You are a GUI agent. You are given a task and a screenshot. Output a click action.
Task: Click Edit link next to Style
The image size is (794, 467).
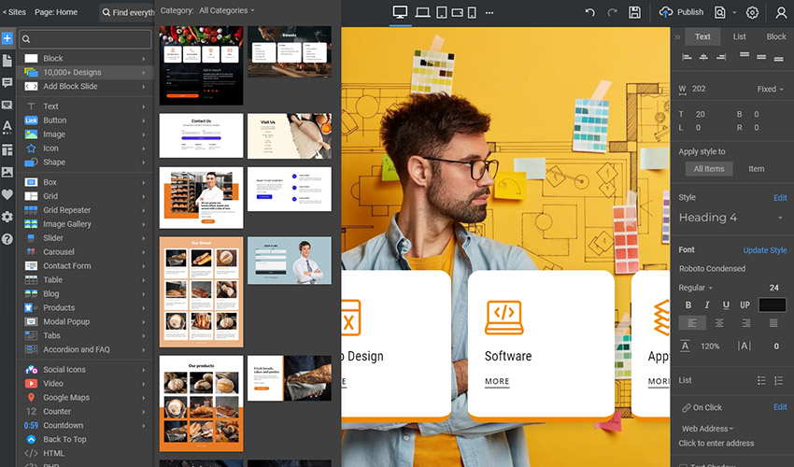tap(780, 198)
